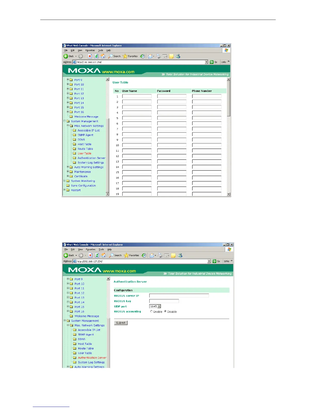Screen dimensions: 316x409
Task: Click the Mail icon in User Table window toolbar
Action: [150, 56]
